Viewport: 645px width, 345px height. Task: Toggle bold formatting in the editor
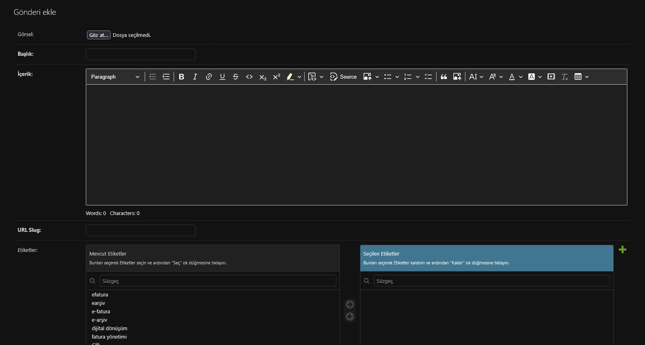click(182, 77)
